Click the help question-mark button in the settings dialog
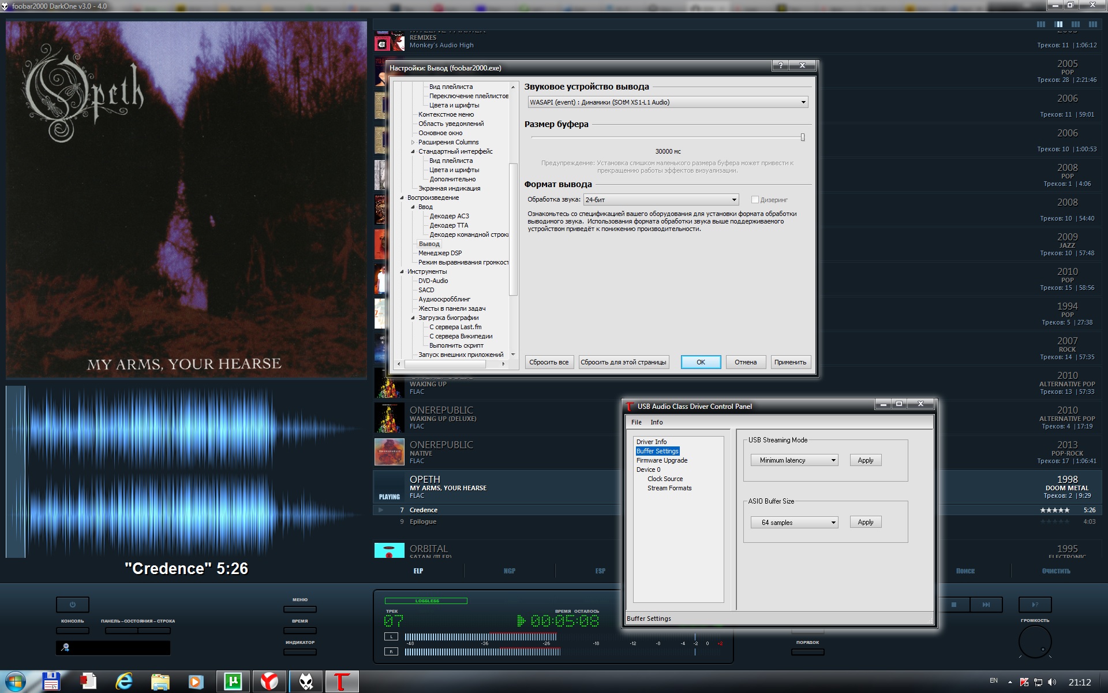 (781, 65)
